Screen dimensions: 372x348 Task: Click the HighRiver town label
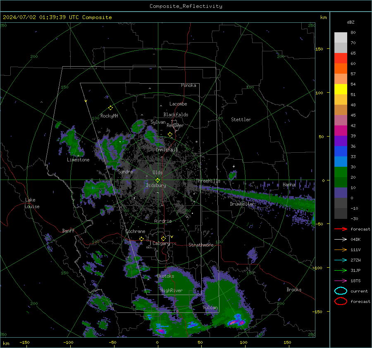[172, 290]
